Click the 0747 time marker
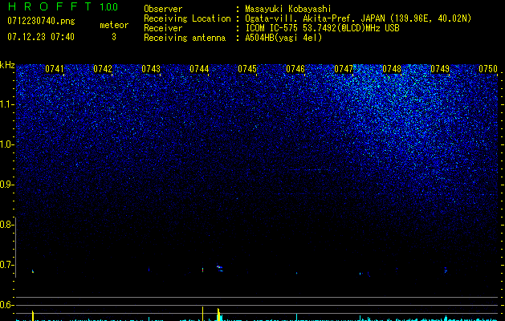 pyautogui.click(x=344, y=69)
